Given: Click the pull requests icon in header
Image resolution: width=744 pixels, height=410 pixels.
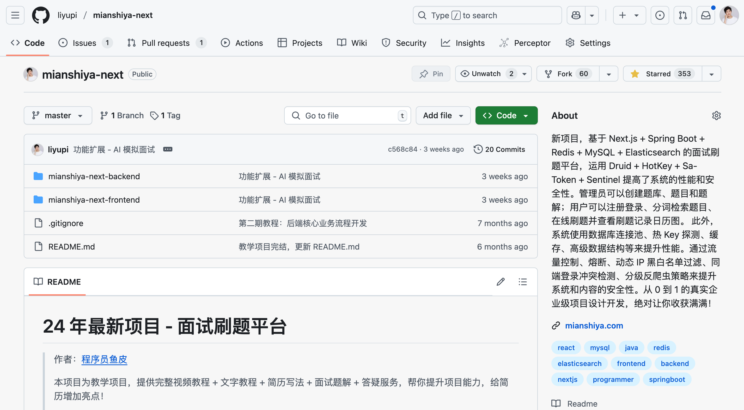Looking at the screenshot, I should pos(683,15).
